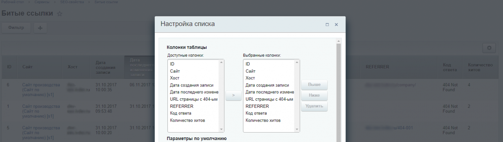Open Рабочий стол breadcrumb link
Viewport: 503px width, 142px height.
12,2
